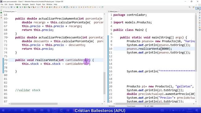Switch to the Producto.java editor tab
Viewport: 201px width, 113px height.
coord(10,11)
